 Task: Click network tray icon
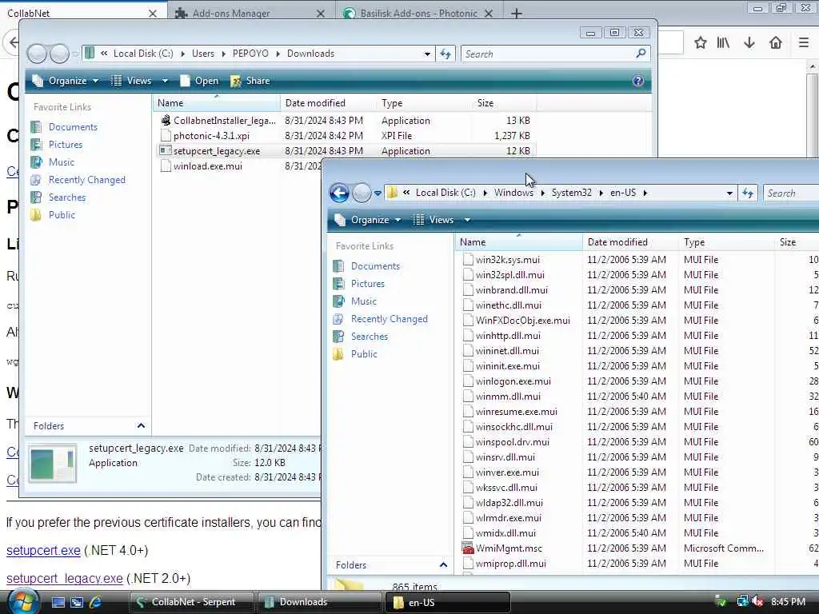tap(742, 602)
